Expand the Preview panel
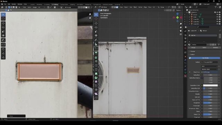Viewport: 222px width, 125px height. [193, 51]
